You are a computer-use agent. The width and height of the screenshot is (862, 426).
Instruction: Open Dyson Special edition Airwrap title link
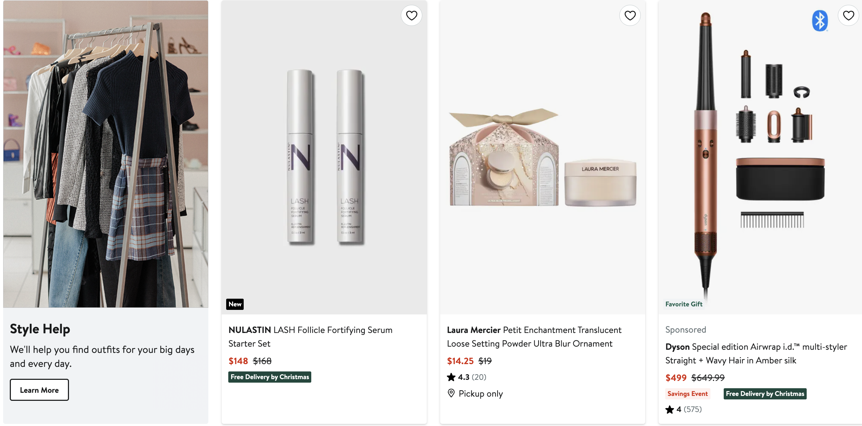coord(756,353)
